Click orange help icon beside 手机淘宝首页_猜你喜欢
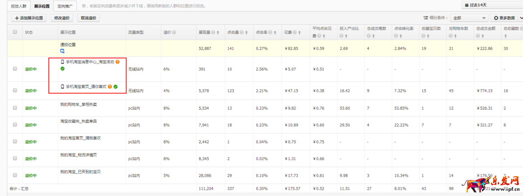This screenshot has height=196, width=523. 110,87
